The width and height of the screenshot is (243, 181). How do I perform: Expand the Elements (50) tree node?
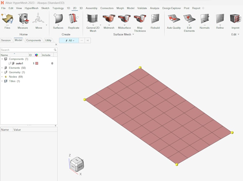2,68
